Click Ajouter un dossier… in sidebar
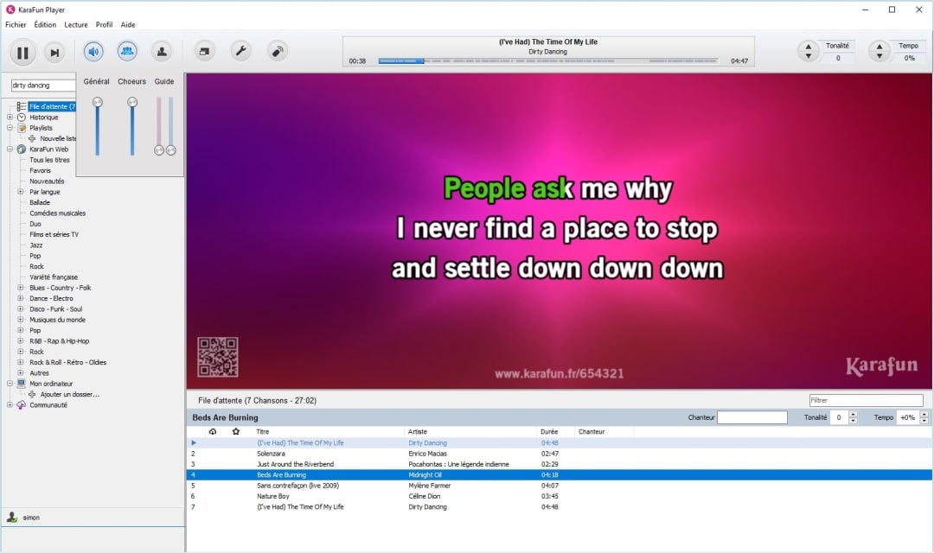Viewport: 934px width, 553px height. point(69,394)
